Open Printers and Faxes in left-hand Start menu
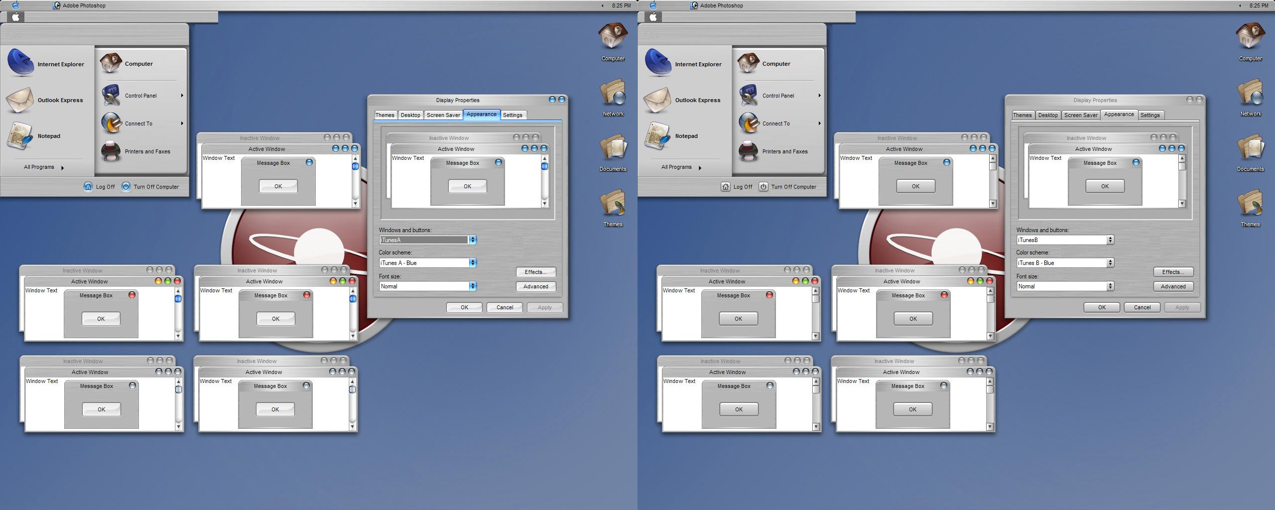The image size is (1275, 510). 135,151
